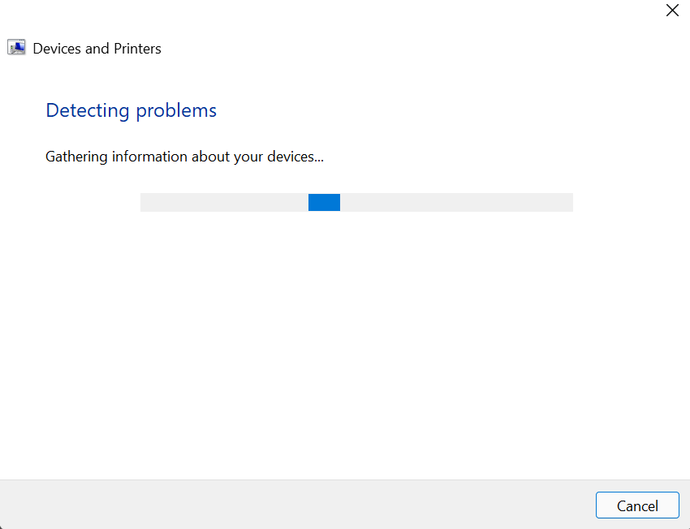Click the small computer icon in the header

point(16,47)
